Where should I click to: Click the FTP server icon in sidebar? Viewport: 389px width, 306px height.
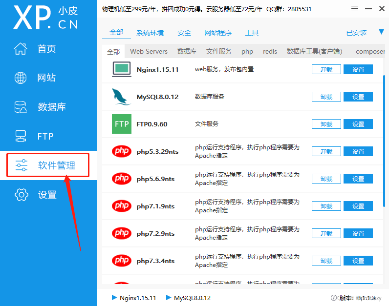pos(21,136)
